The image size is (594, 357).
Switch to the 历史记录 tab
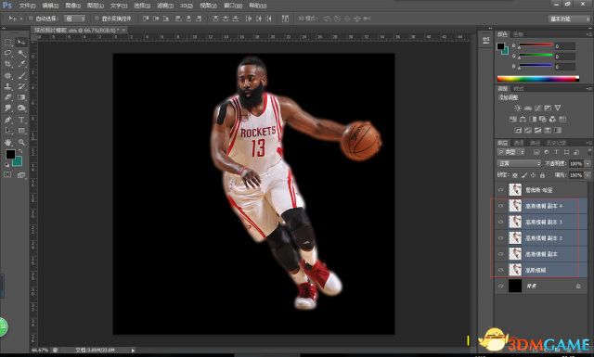556,143
